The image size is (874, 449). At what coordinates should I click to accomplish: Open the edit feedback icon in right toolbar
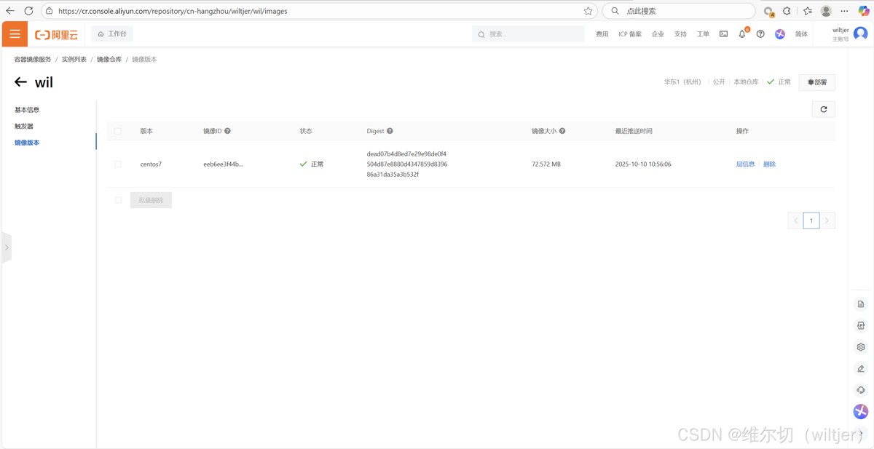point(861,369)
